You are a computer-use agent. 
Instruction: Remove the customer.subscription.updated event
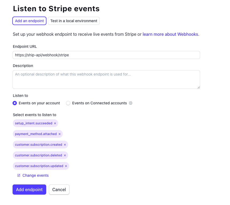(x=66, y=166)
